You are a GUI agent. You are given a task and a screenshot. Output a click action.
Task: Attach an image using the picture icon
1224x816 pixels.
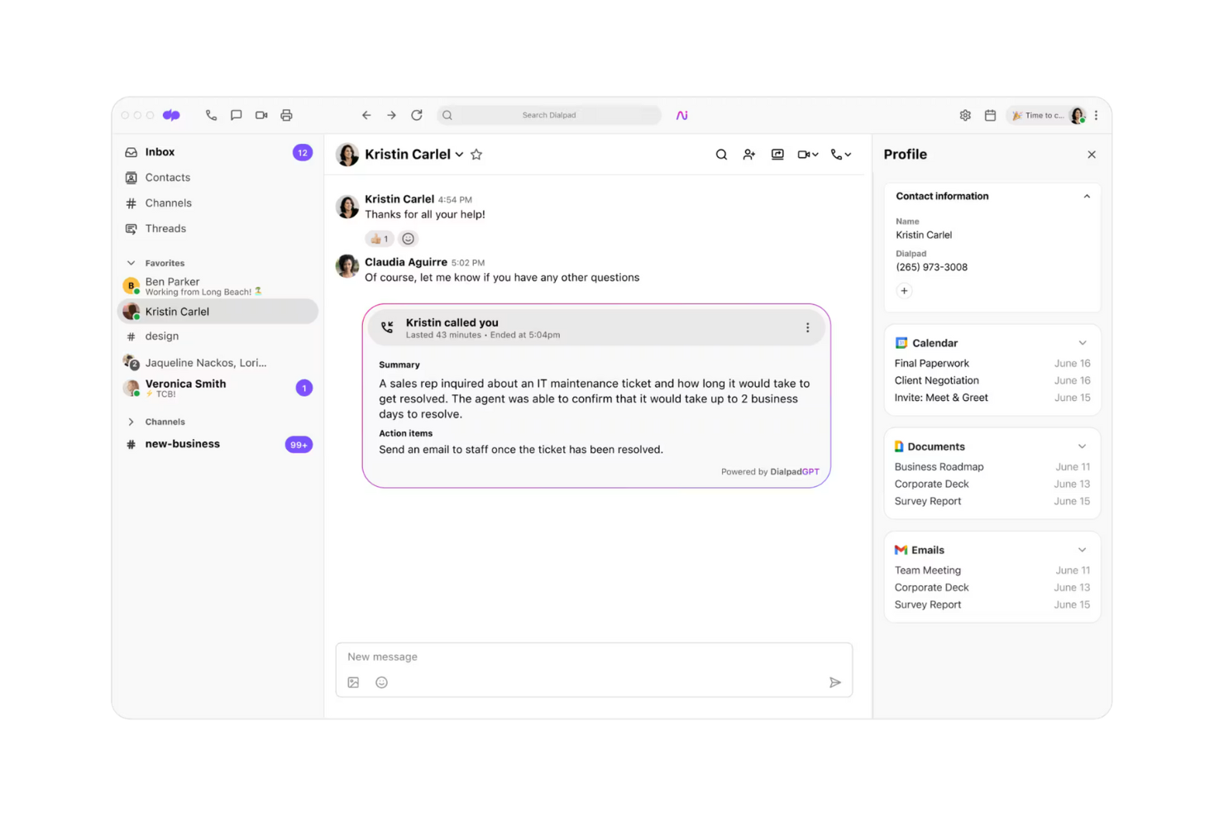pos(353,682)
